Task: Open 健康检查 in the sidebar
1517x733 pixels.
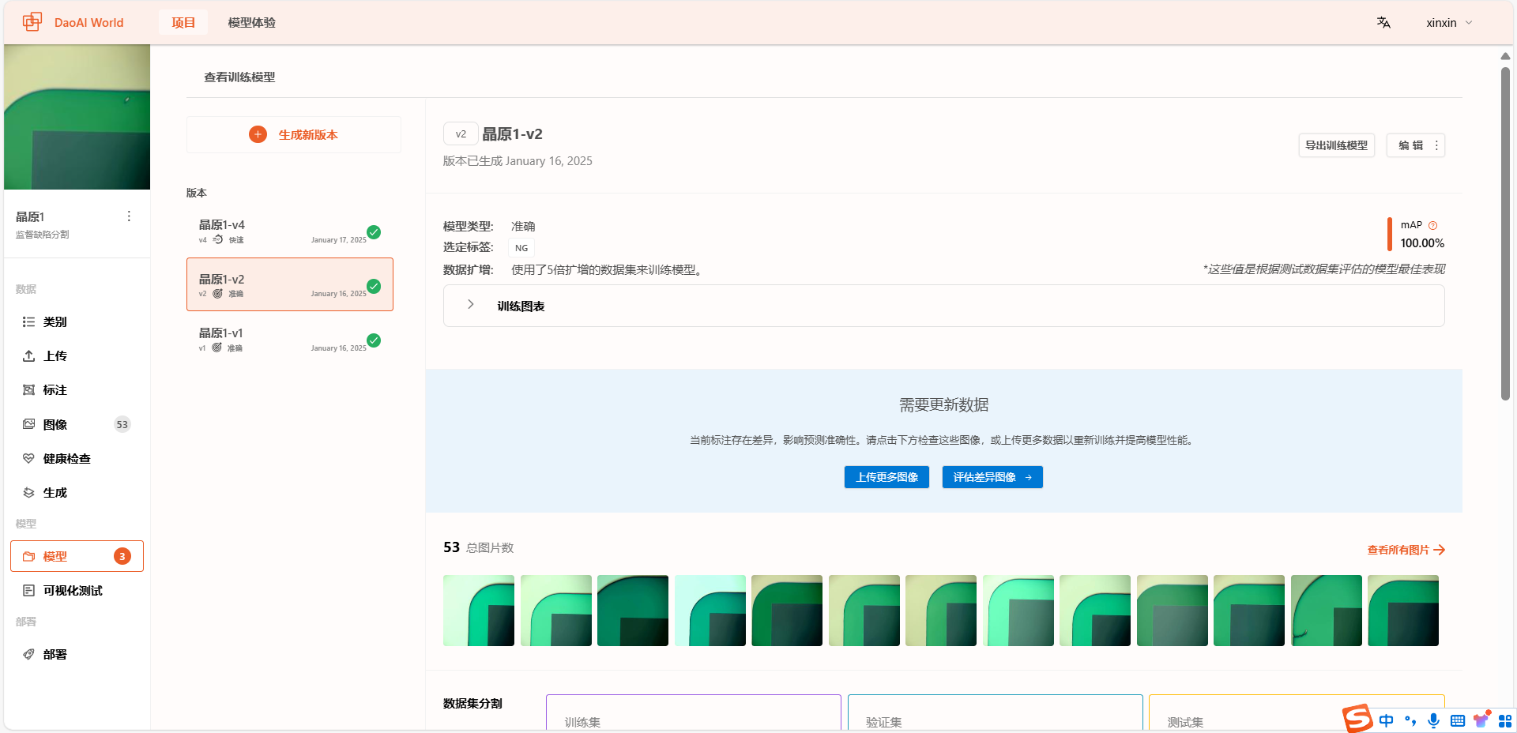Action: [77, 459]
